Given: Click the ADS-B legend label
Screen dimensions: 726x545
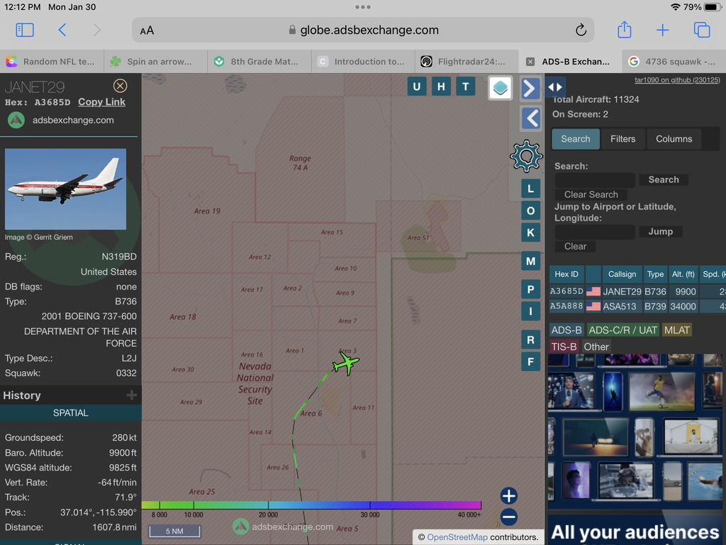Looking at the screenshot, I should coord(566,330).
